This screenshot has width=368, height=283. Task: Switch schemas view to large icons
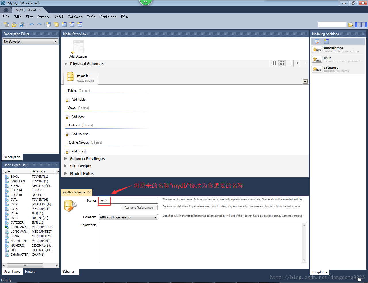pos(275,63)
